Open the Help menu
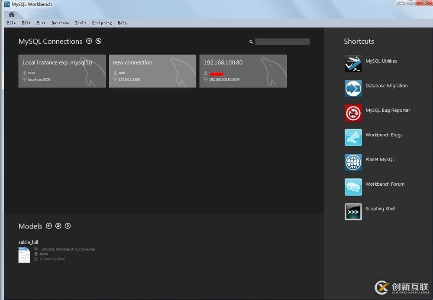433x300 pixels. (x=122, y=23)
